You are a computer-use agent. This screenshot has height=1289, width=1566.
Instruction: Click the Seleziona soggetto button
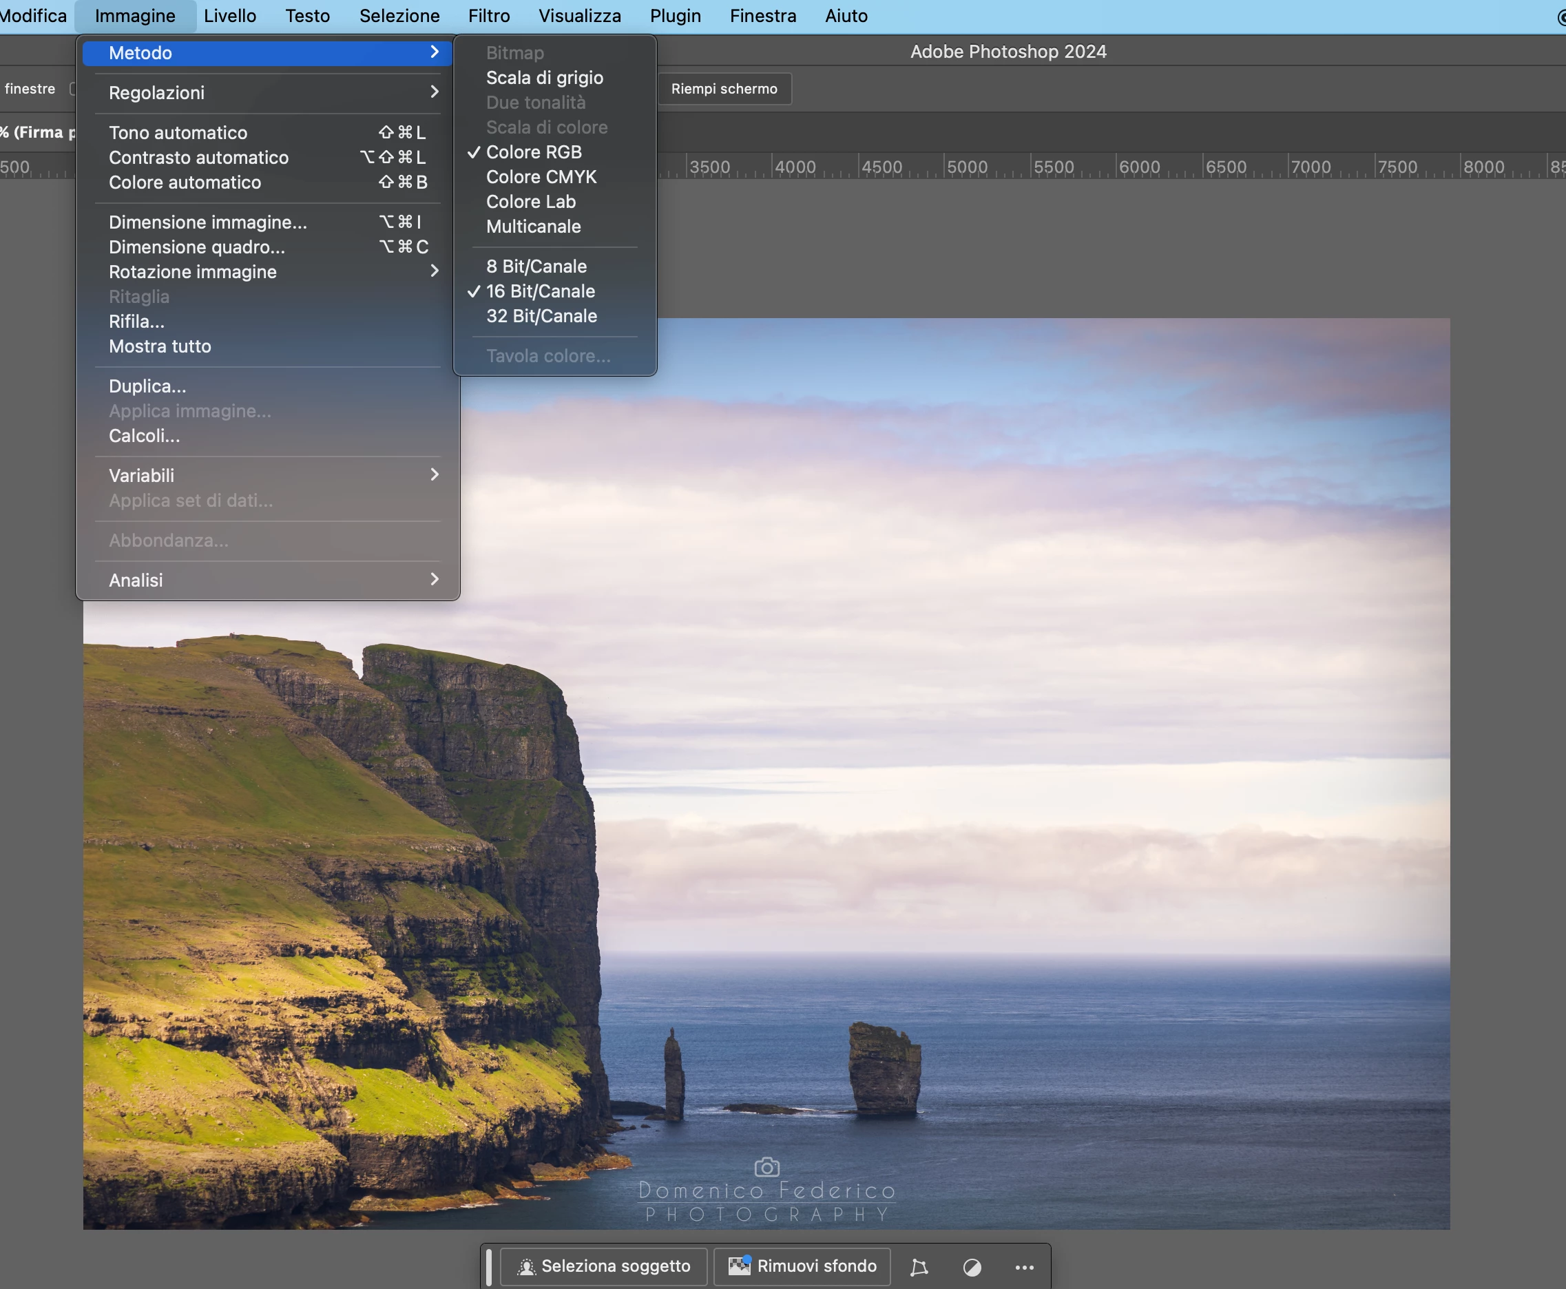(603, 1266)
